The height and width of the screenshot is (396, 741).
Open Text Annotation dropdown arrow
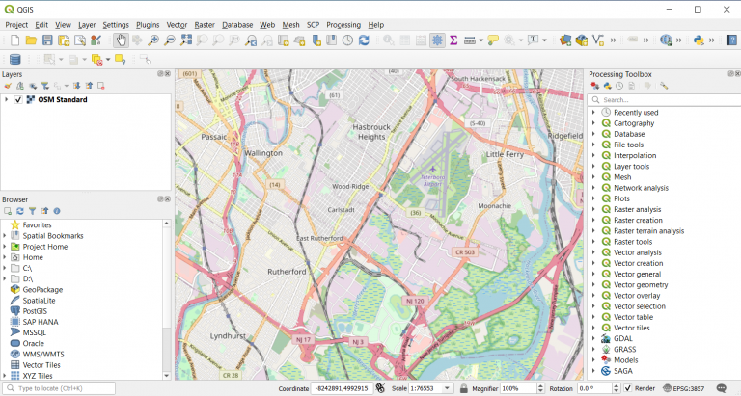tap(544, 40)
